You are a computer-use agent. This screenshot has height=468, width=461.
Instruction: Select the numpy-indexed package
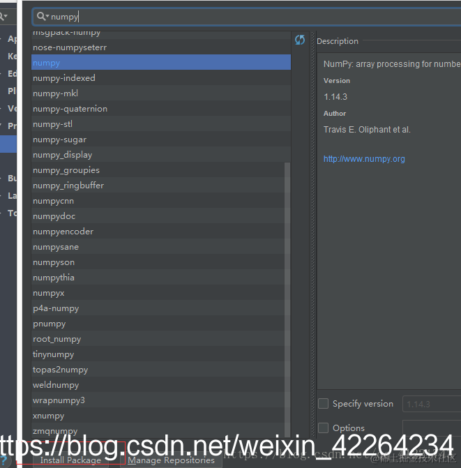[161, 78]
